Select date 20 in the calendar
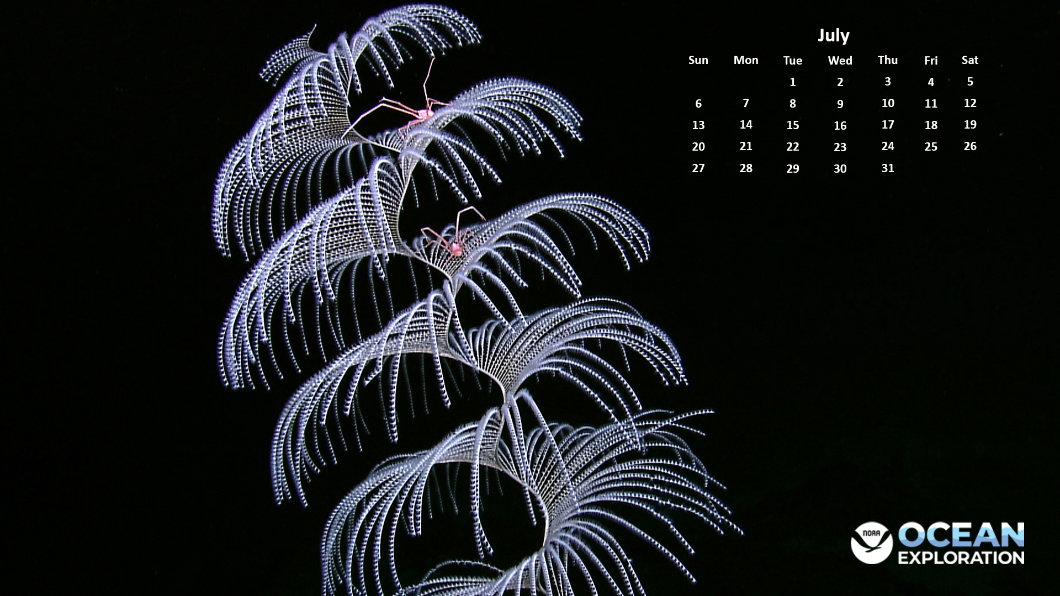 [x=698, y=147]
